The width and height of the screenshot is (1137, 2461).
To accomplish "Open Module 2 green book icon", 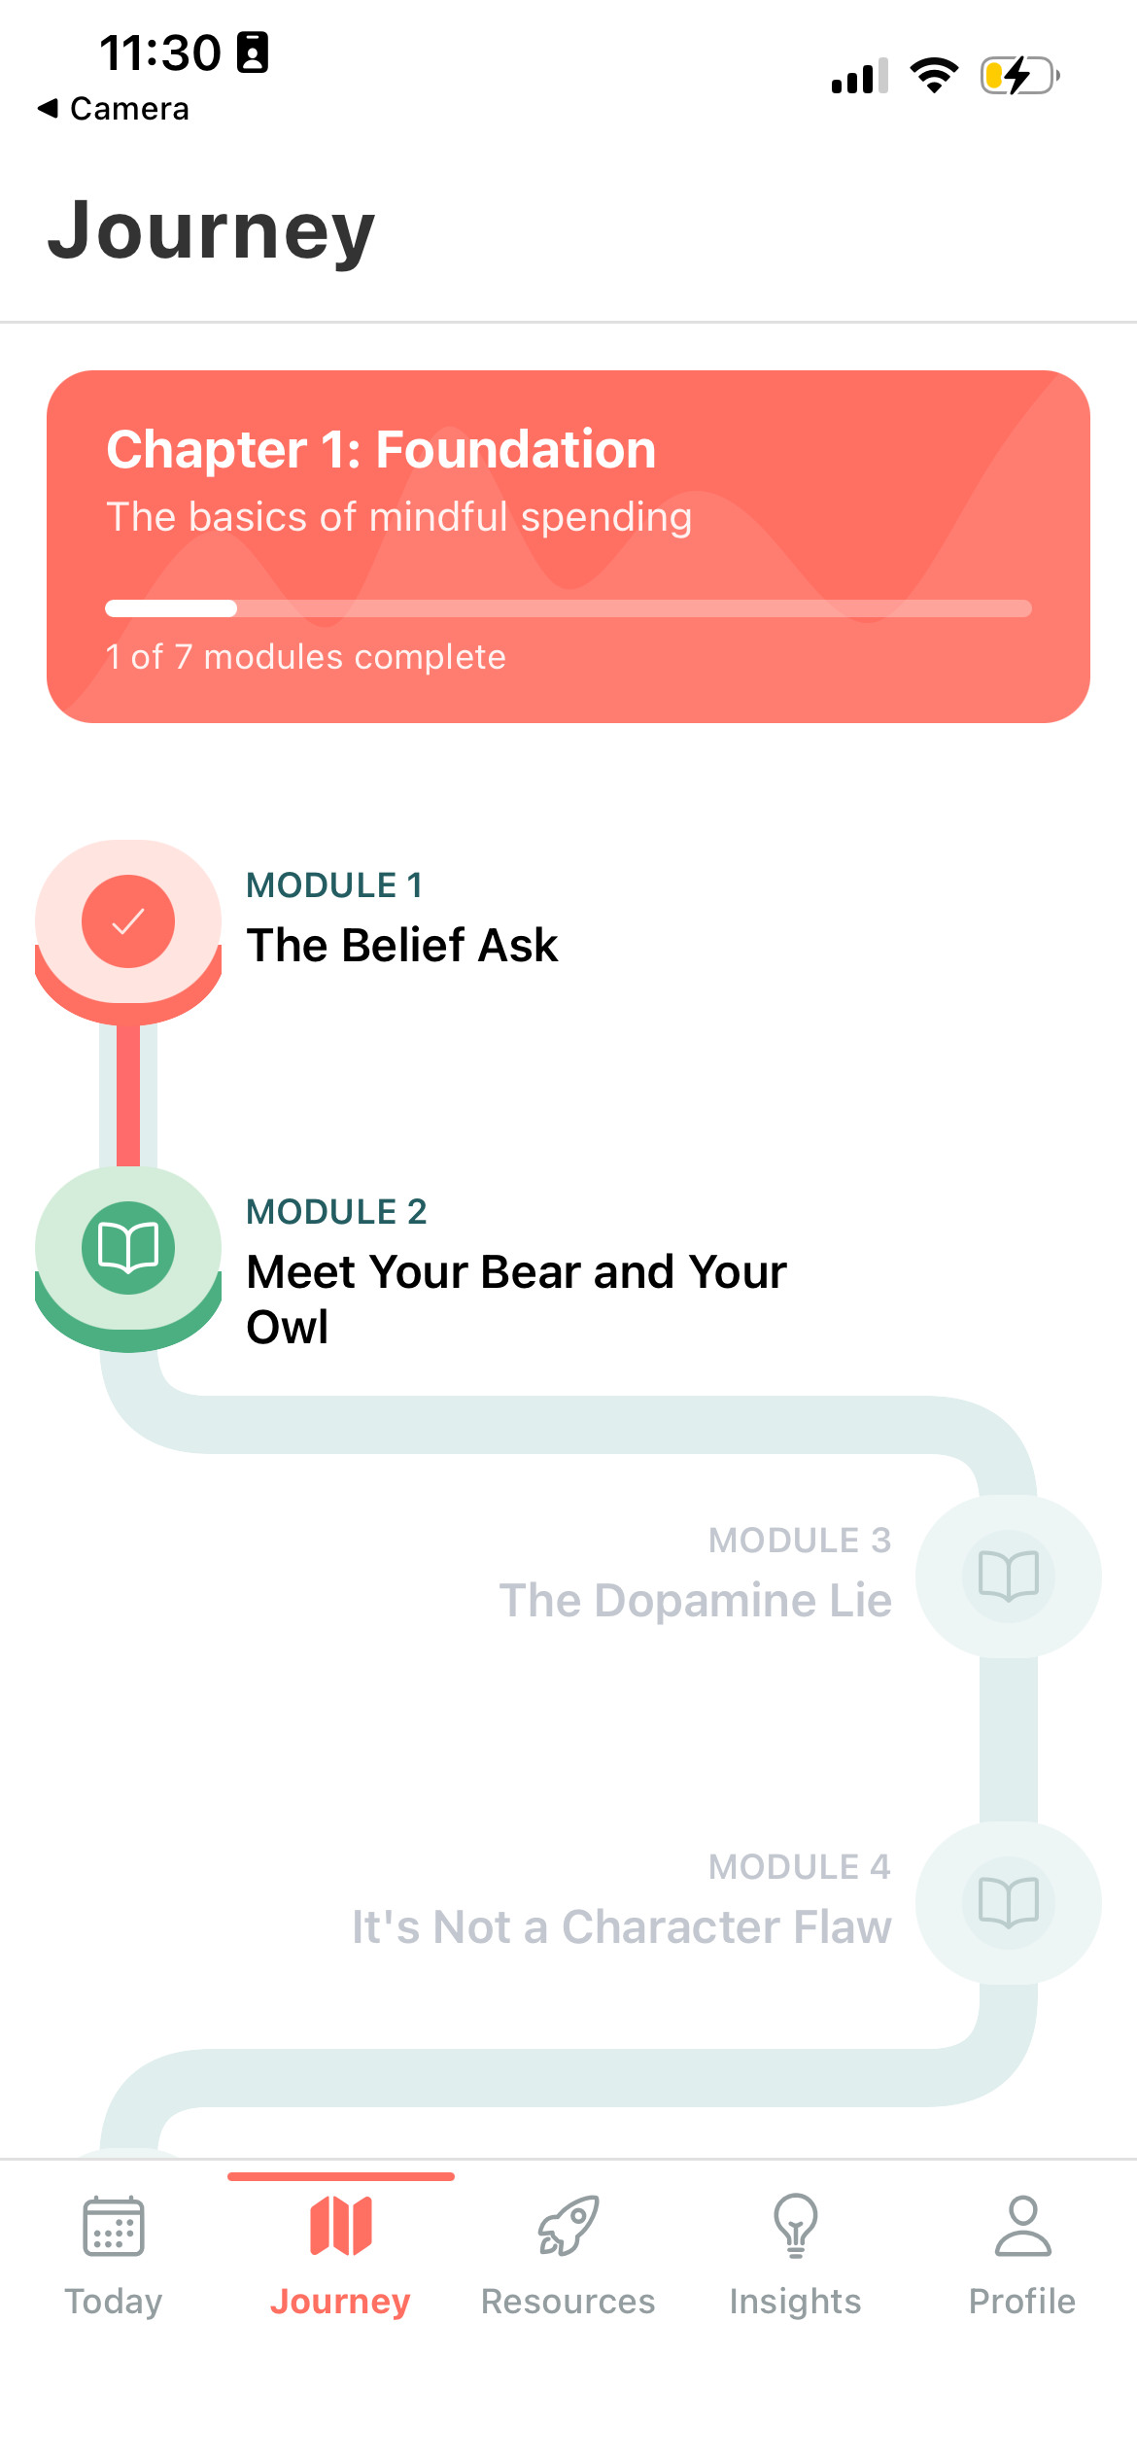I will pos(128,1248).
